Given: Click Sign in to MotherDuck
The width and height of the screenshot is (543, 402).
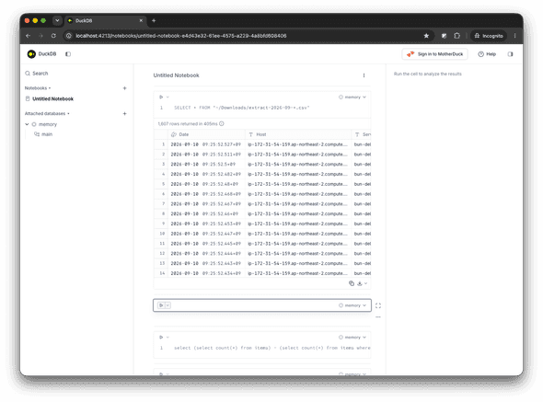Looking at the screenshot, I should (x=434, y=54).
